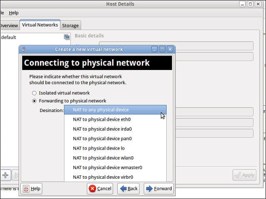Click the Help button in wizard dialog

tap(32, 189)
